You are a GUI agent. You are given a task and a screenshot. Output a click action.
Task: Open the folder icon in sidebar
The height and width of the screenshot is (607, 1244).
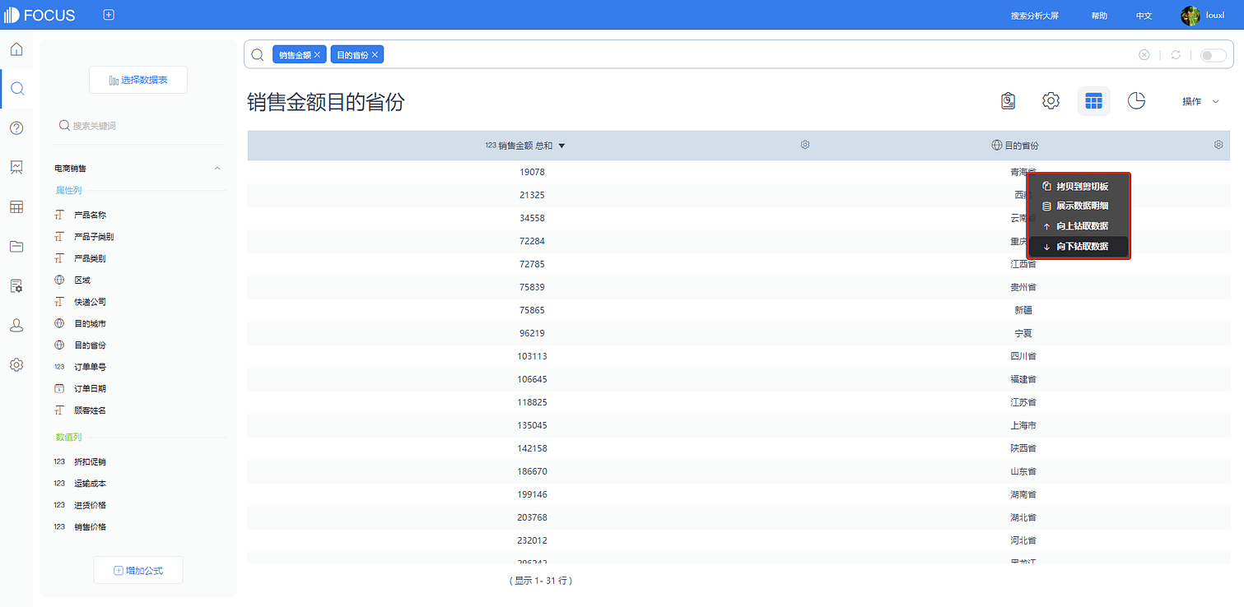16,247
